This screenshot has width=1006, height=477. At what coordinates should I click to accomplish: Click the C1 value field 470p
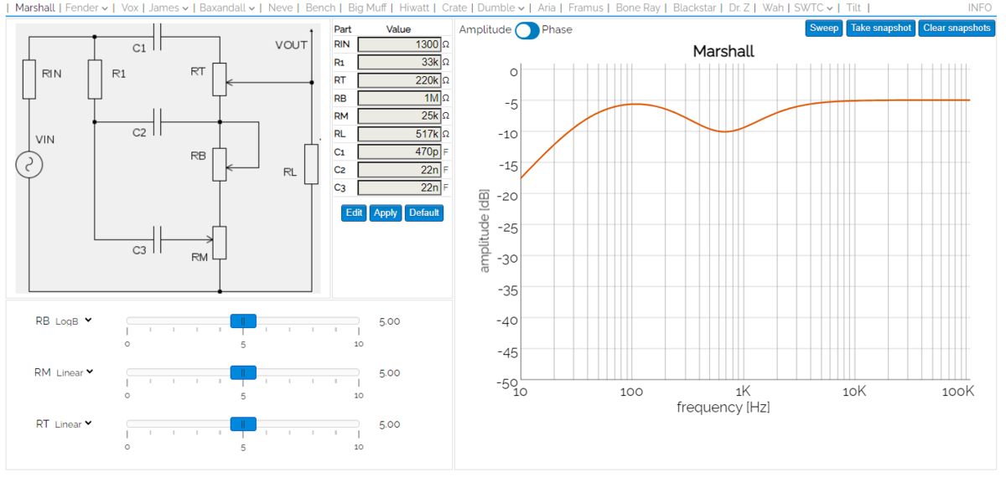[x=399, y=152]
